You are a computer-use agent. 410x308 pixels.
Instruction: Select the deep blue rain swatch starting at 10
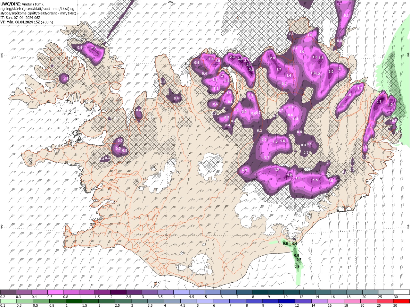[x=287, y=301]
